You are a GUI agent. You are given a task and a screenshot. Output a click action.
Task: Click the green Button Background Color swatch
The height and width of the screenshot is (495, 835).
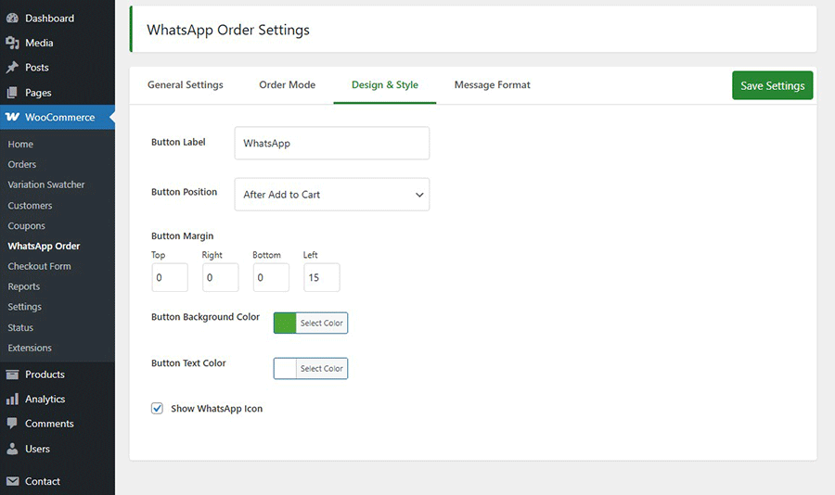click(x=285, y=324)
